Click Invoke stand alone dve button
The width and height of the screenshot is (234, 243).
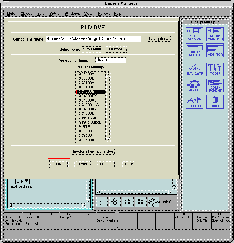tap(93, 151)
